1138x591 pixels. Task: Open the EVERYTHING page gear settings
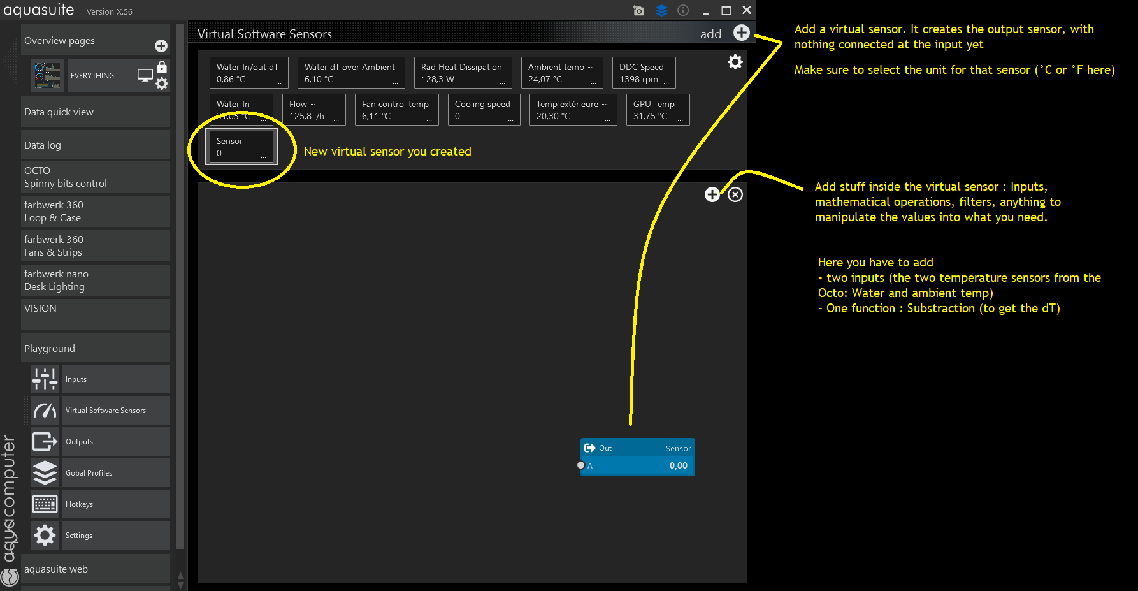pyautogui.click(x=162, y=84)
